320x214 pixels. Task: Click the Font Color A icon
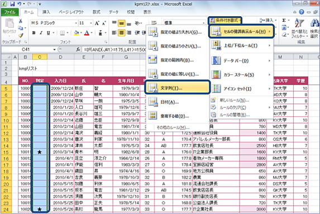click(x=87, y=32)
